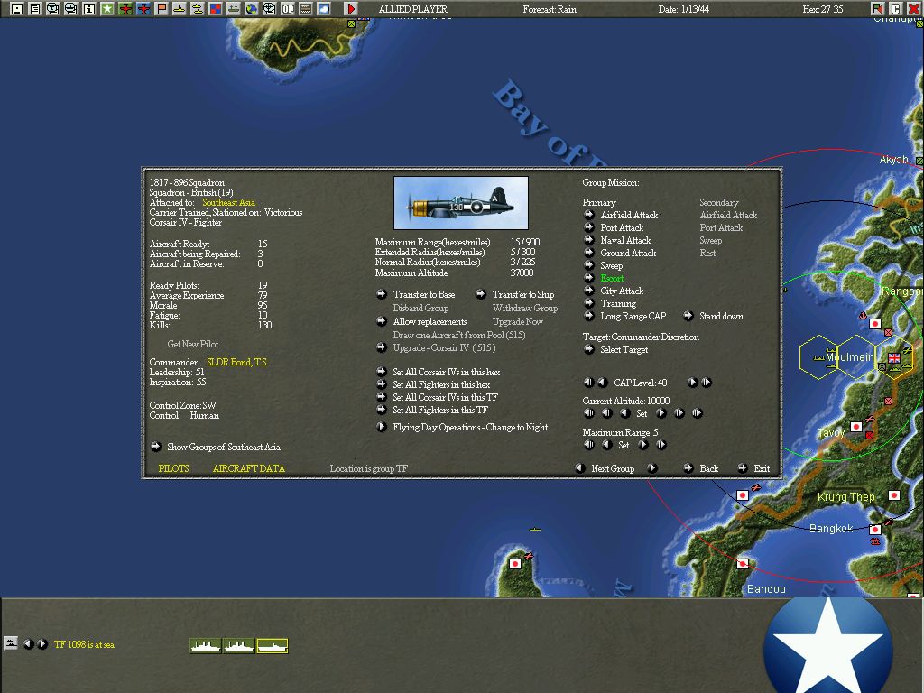The width and height of the screenshot is (924, 693).
Task: Click next task force arrow beside TF 1098
Action: click(x=42, y=644)
